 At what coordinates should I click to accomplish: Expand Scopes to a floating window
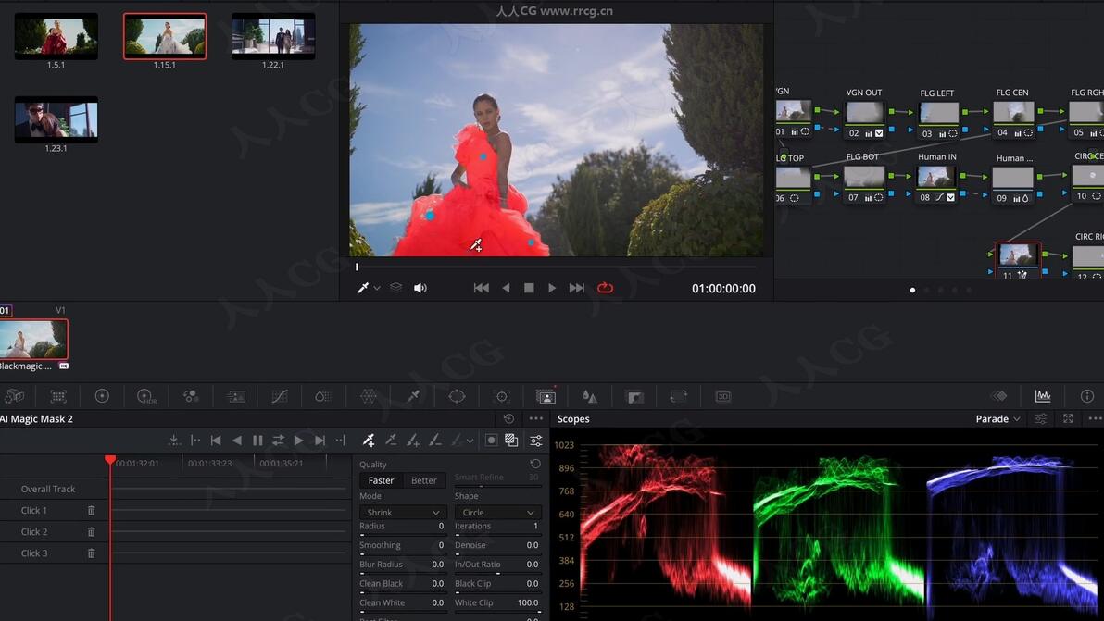click(1068, 418)
